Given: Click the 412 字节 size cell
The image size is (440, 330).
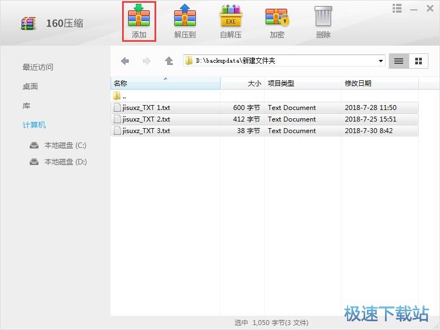Looking at the screenshot, I should pos(246,119).
